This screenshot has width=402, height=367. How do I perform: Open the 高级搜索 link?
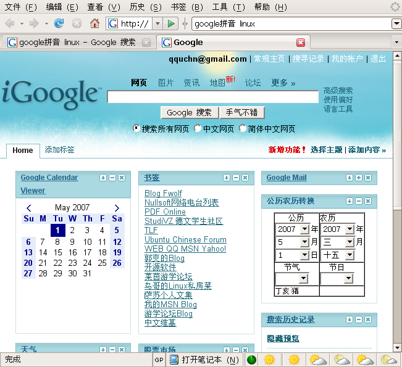338,91
